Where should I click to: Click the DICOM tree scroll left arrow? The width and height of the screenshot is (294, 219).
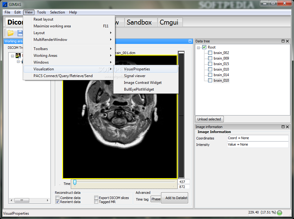click(11, 200)
